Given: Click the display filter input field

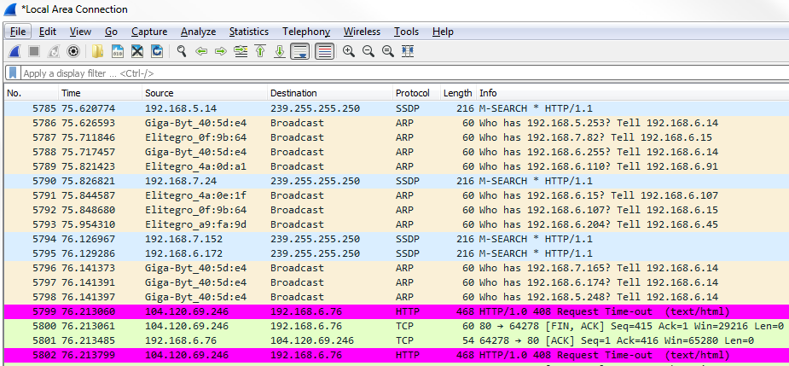Looking at the screenshot, I should tap(341, 73).
